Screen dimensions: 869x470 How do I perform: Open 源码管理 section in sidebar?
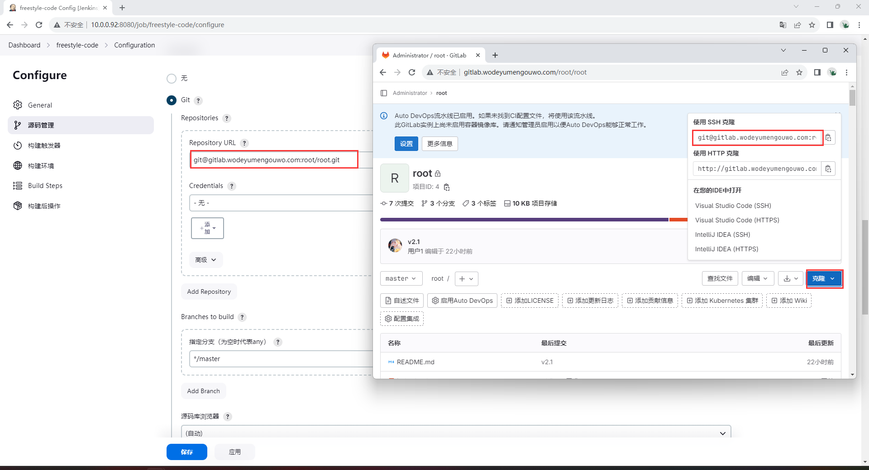tap(81, 125)
